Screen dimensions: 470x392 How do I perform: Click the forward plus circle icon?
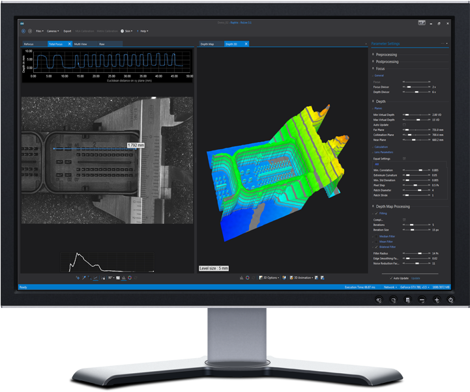[x=30, y=31]
